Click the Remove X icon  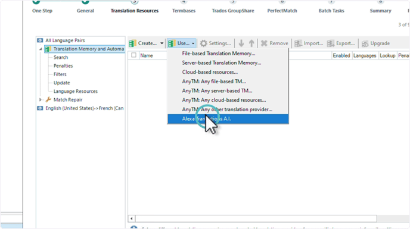264,43
